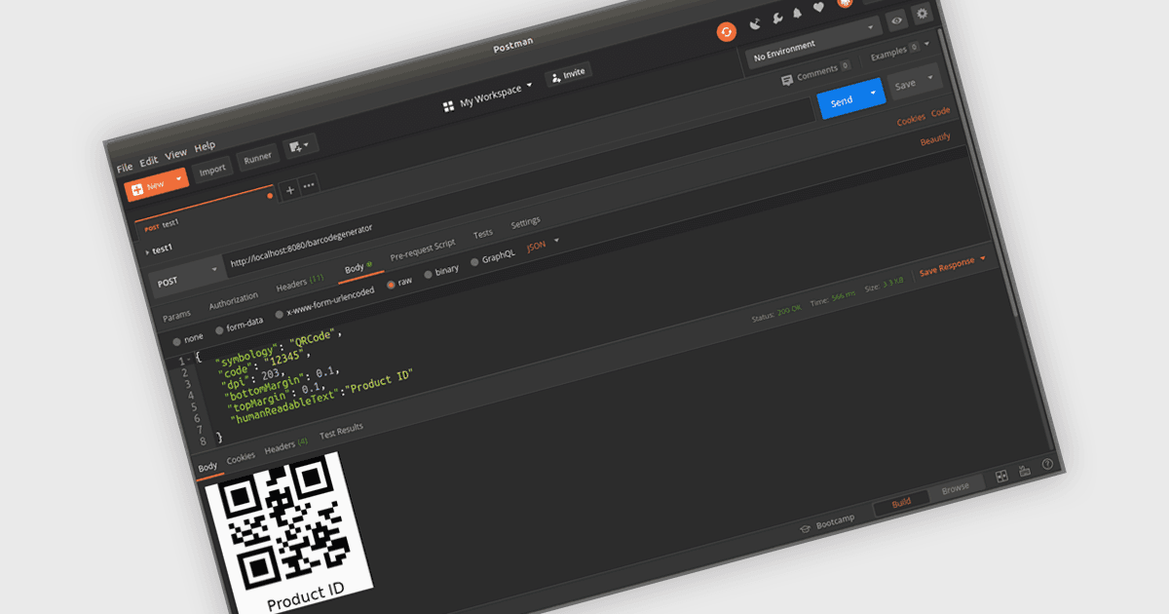Switch to the Params tab
The height and width of the screenshot is (614, 1169).
click(176, 316)
